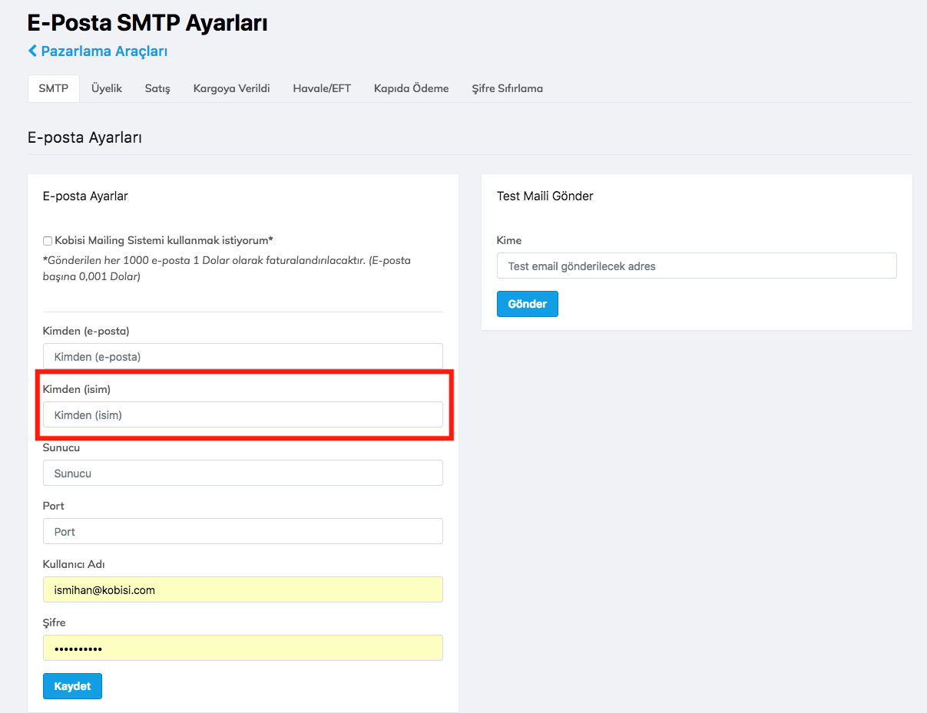Save settings with the Kaydet button
The height and width of the screenshot is (713, 927).
[x=72, y=686]
